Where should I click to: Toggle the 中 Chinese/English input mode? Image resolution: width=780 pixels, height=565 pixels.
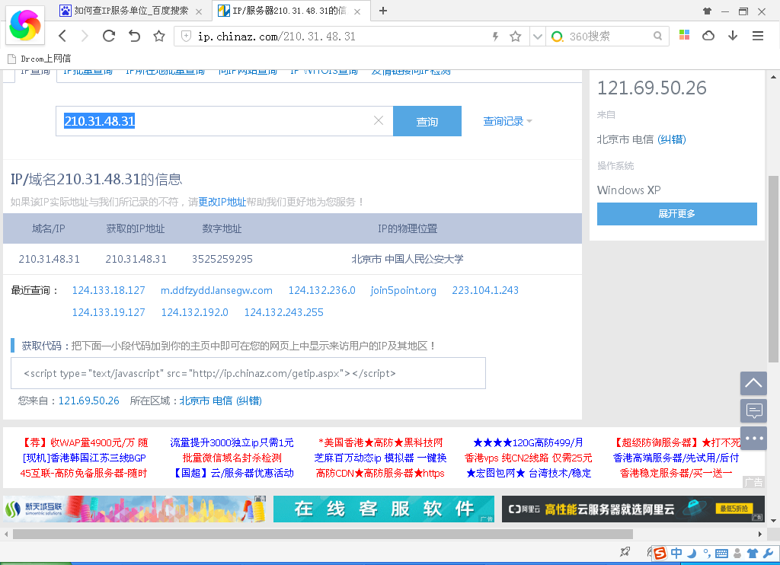pos(676,553)
